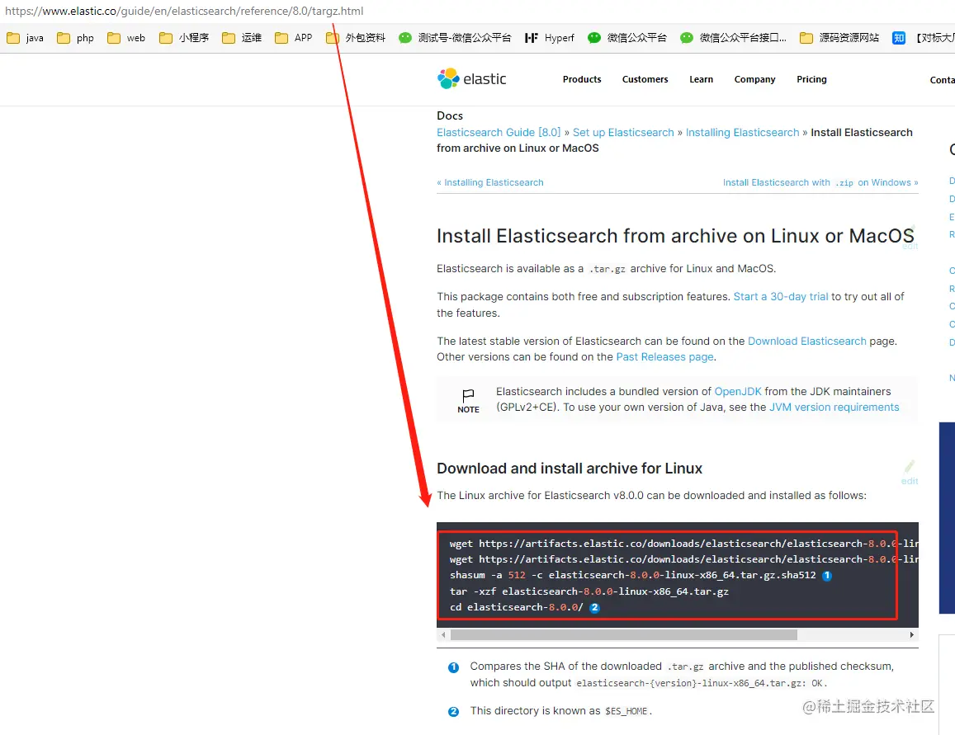Click callout 1 in the shasum code line
The height and width of the screenshot is (735, 955).
(x=827, y=575)
